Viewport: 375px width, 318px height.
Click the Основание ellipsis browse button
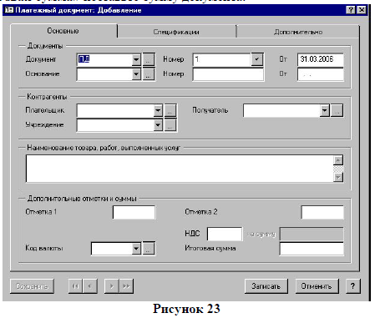[149, 74]
